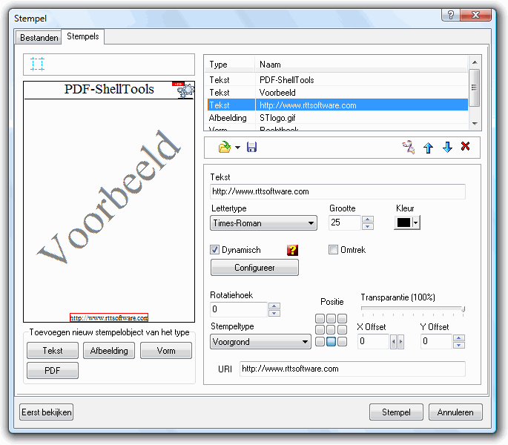
Task: Click the Annuleren button
Action: click(x=455, y=412)
